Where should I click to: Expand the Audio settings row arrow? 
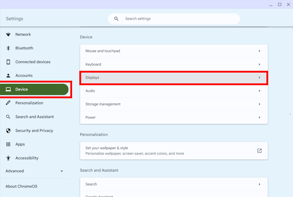(259, 91)
